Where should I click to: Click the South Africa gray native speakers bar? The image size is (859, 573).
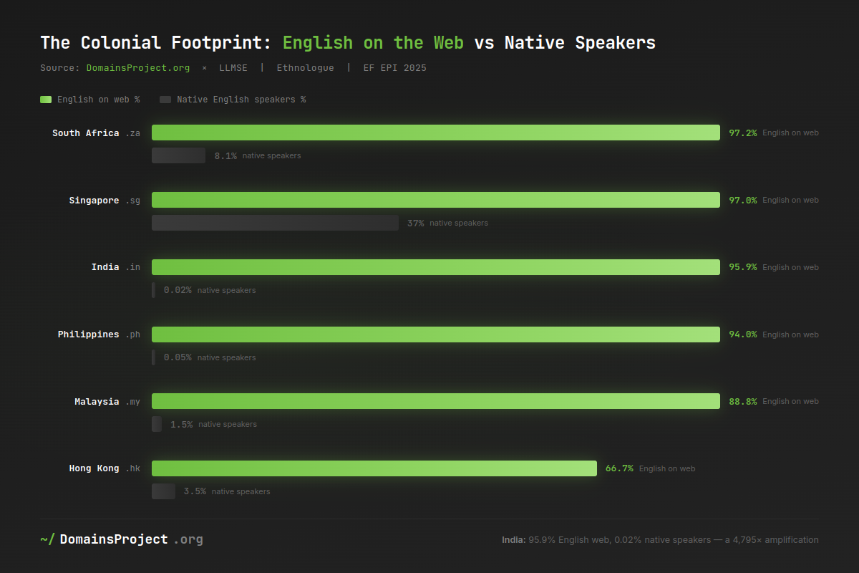point(178,155)
